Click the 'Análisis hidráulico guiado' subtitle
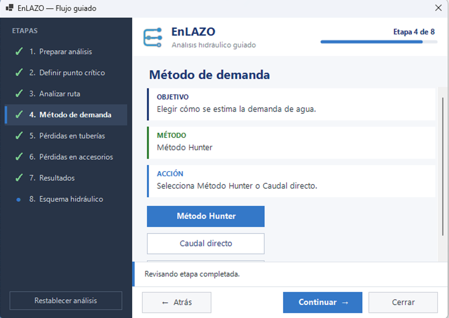Viewport: 449px width, 318px height. point(214,45)
